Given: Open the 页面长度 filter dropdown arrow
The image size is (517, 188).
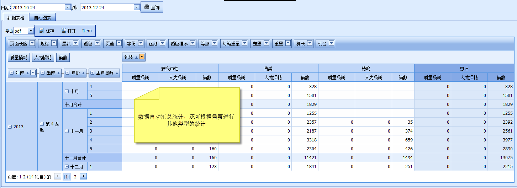Looking at the screenshot, I should tap(32, 43).
